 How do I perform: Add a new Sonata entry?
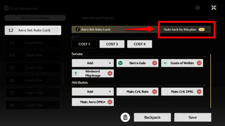coord(93,63)
